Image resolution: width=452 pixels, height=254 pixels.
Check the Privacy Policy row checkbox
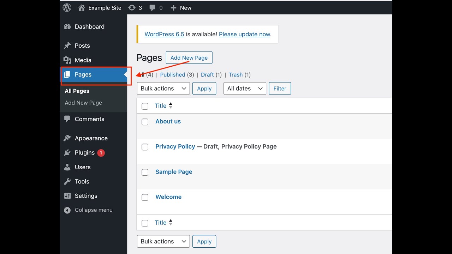145,147
